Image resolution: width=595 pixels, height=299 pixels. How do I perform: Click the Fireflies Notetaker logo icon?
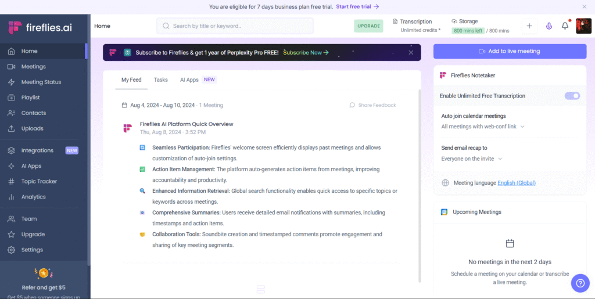coord(443,75)
